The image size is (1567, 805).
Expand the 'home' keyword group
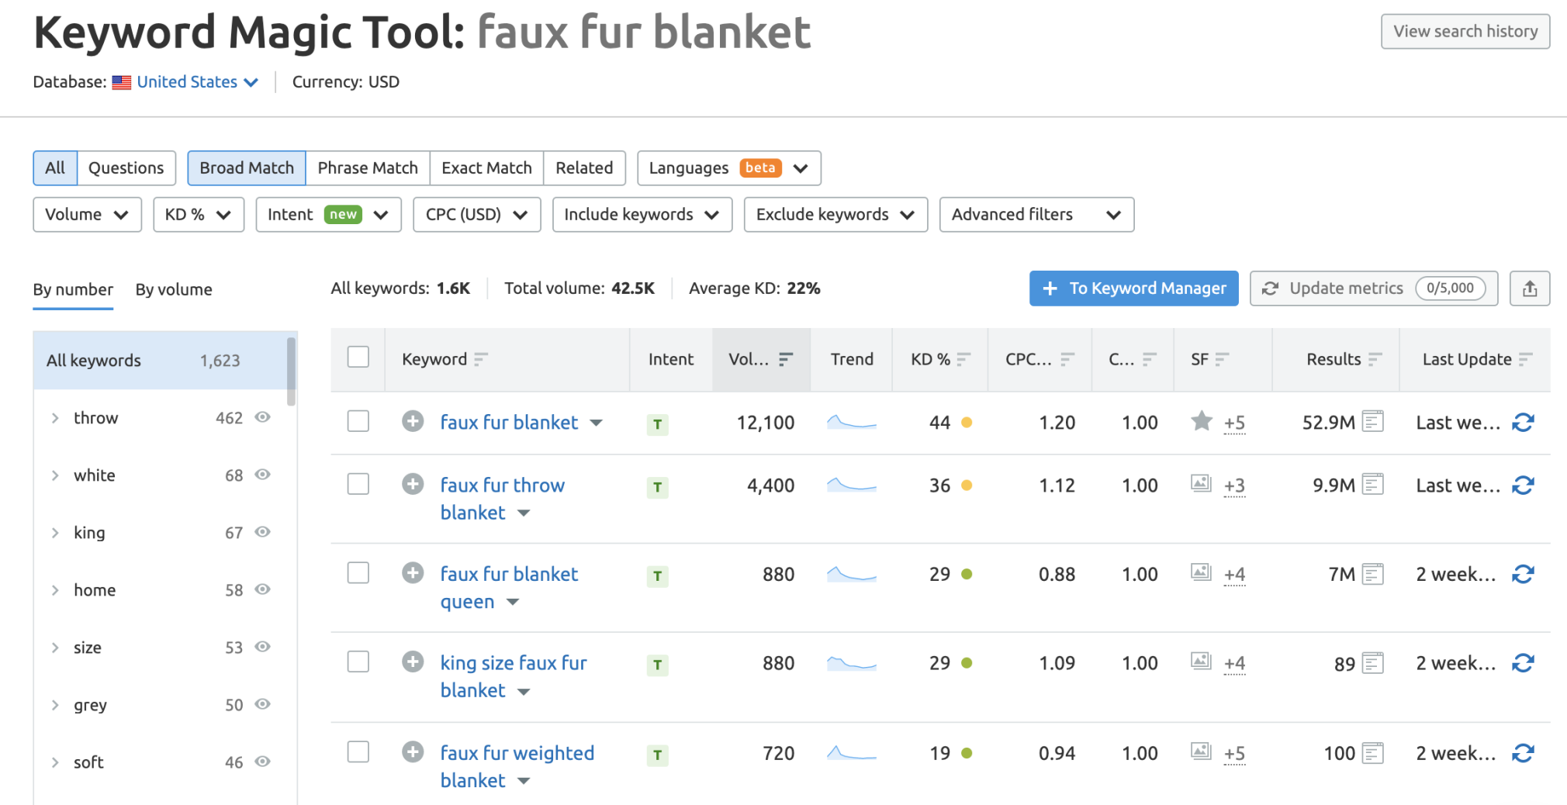pyautogui.click(x=55, y=590)
